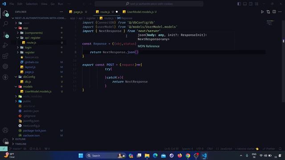Open the Run menu
This screenshot has height=160, width=285.
[61, 4]
